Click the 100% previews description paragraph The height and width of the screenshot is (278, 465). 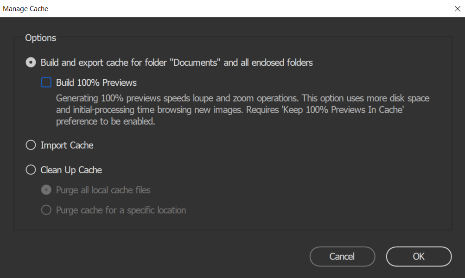pyautogui.click(x=242, y=110)
